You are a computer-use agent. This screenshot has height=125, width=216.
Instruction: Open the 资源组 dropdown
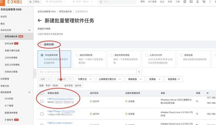(x=155, y=79)
